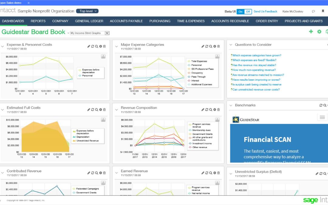
Task: Enable Beta UI by clicking On
Action: click(x=240, y=11)
